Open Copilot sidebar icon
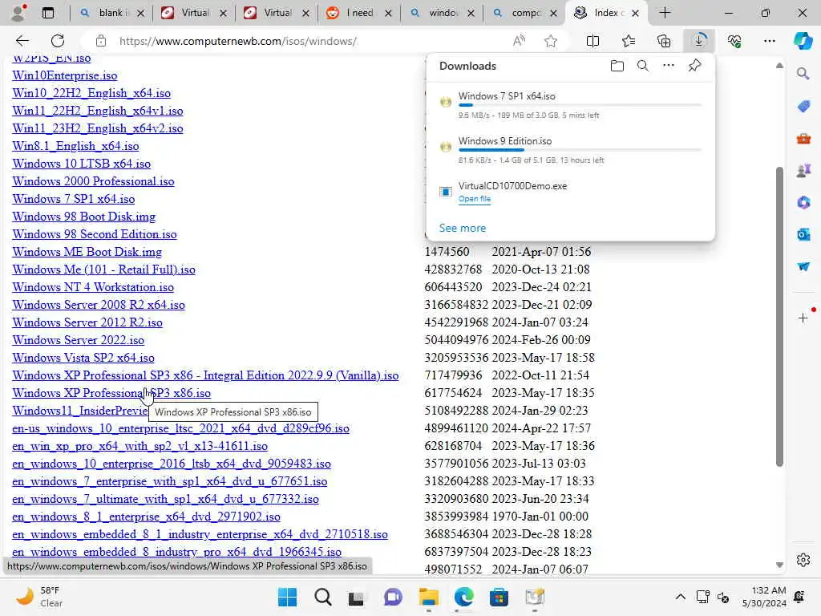 point(803,41)
